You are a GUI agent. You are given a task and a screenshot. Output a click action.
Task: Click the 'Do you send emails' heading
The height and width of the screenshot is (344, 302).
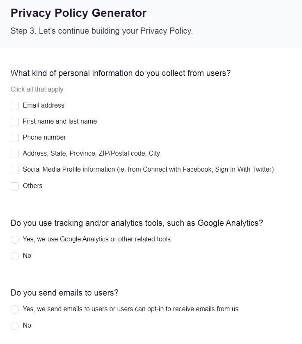point(64,293)
